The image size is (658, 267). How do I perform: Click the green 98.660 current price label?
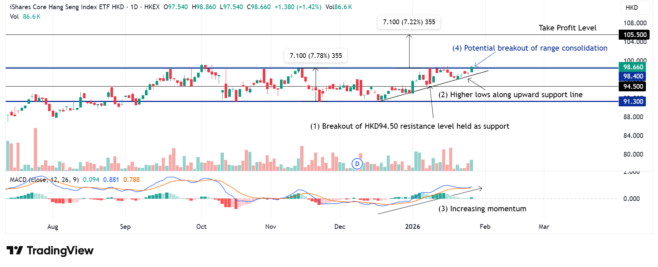[633, 67]
